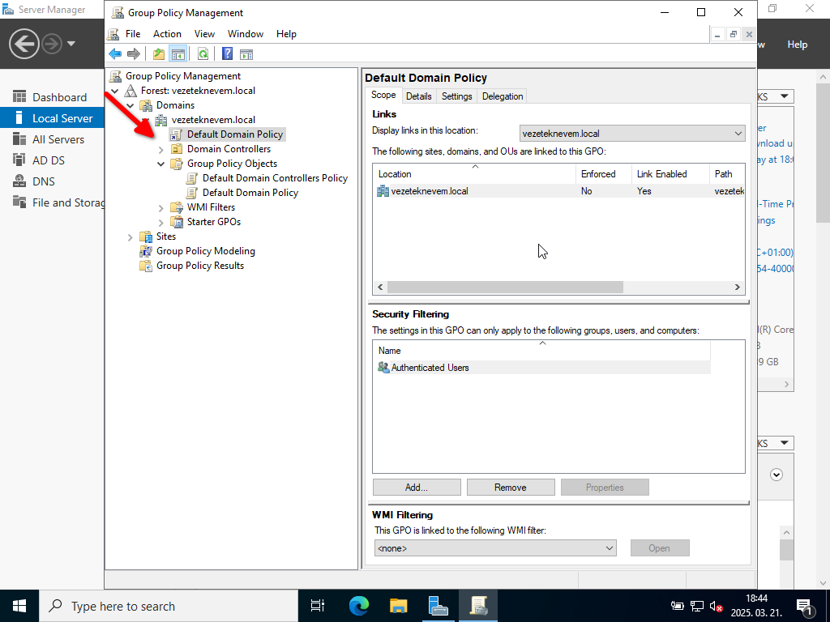Open File Explorer from taskbar
This screenshot has width=830, height=622.
(398, 606)
